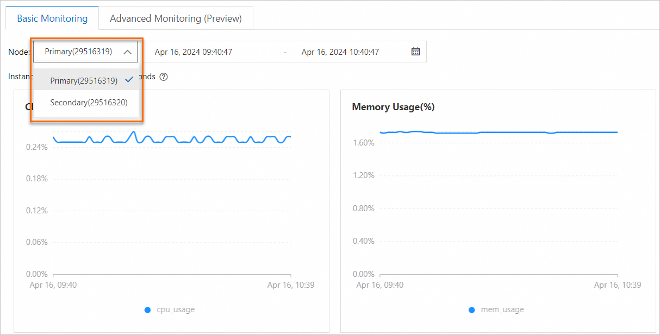Click the blue mem_usage legend dot

471,309
